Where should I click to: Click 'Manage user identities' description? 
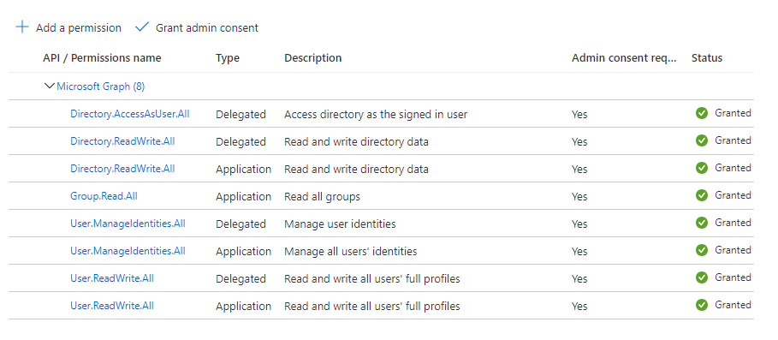340,224
